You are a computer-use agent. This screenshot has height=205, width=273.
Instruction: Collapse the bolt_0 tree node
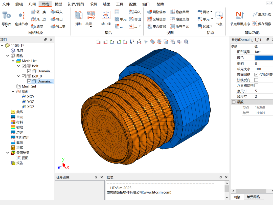18,76
